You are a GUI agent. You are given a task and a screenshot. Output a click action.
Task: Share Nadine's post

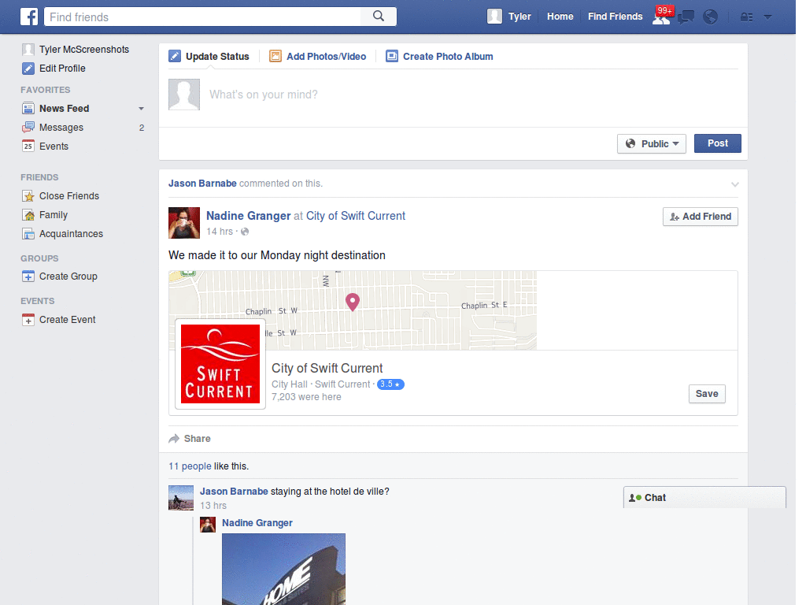(x=190, y=438)
